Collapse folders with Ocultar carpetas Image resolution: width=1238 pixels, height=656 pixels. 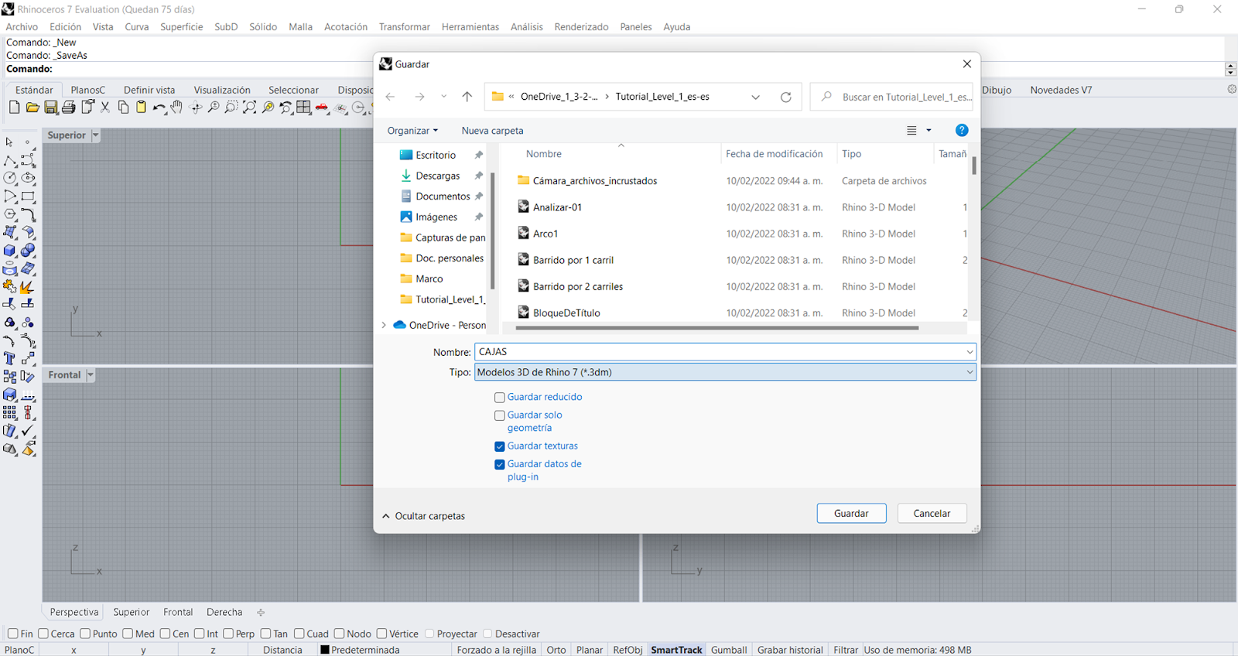click(423, 516)
